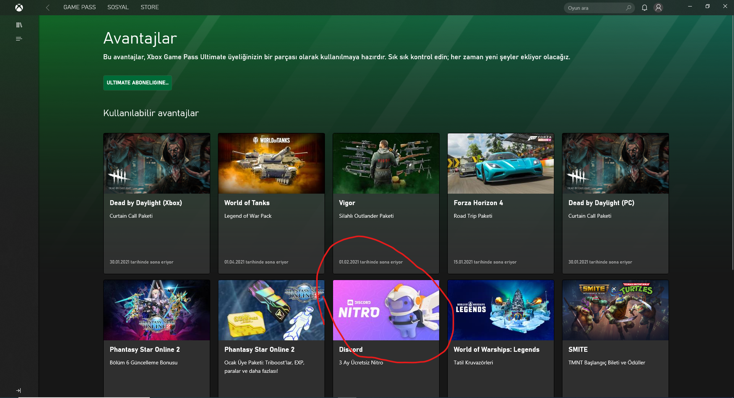734x398 pixels.
Task: Open the STORE tab
Action: click(x=149, y=7)
